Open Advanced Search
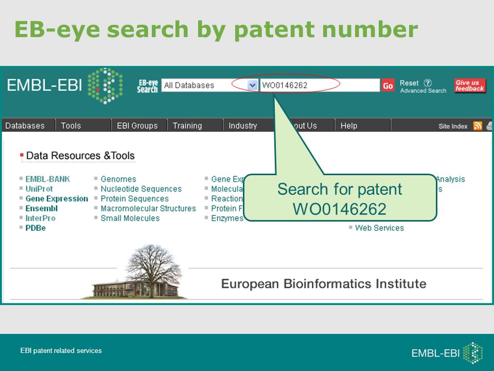The height and width of the screenshot is (371, 494). (423, 91)
